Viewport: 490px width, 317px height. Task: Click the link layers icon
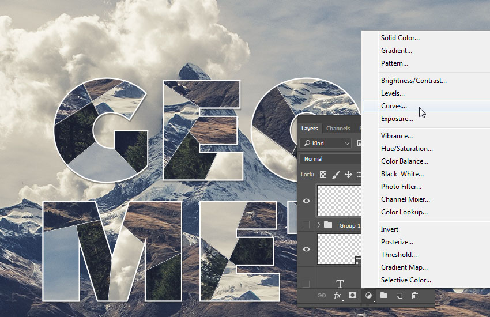click(x=322, y=296)
